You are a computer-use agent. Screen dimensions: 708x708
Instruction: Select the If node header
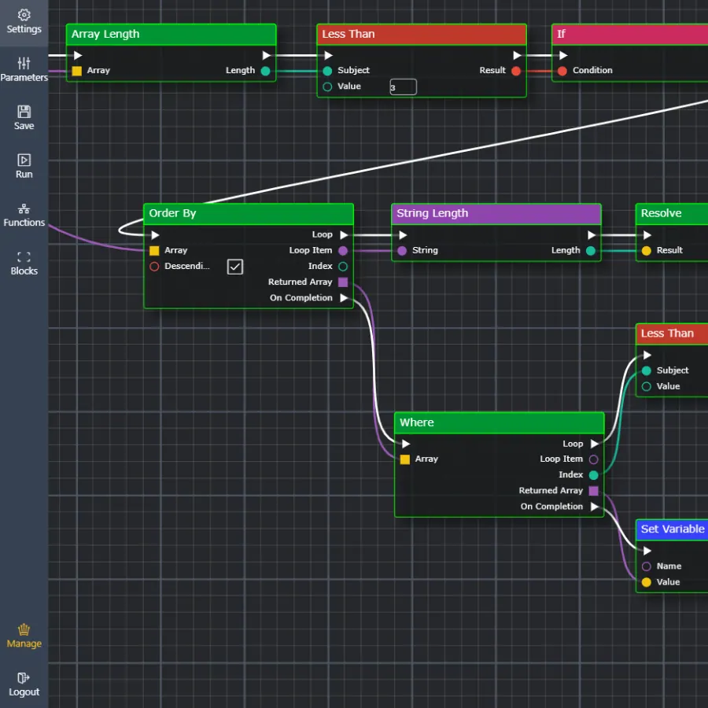630,35
